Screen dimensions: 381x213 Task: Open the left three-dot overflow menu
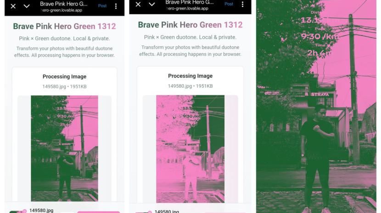coord(116,6)
